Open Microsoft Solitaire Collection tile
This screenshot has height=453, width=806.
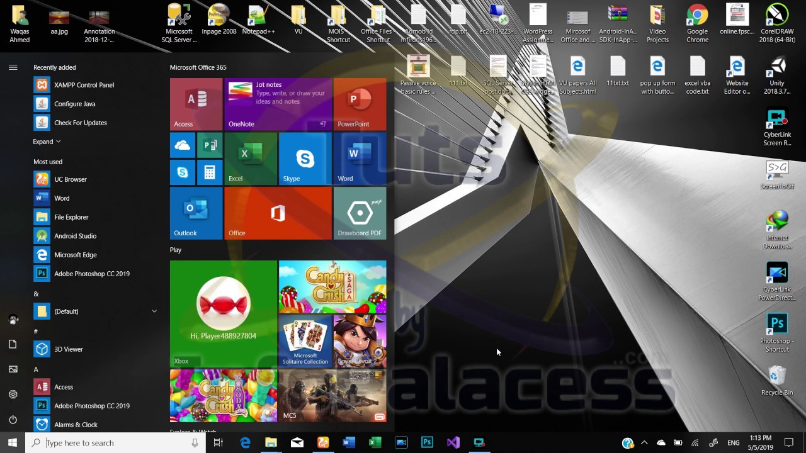tap(305, 341)
